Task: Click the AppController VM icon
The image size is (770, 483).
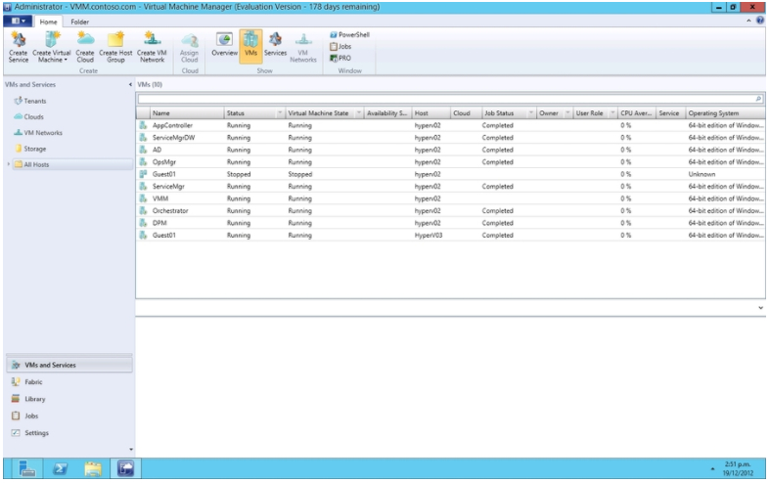Action: [x=143, y=125]
